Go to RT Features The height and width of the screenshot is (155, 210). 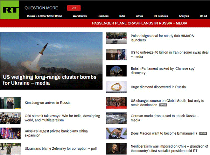[x=161, y=16]
